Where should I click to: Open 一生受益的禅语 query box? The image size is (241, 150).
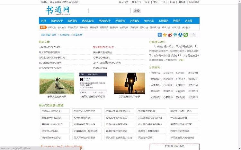[x=183, y=118]
